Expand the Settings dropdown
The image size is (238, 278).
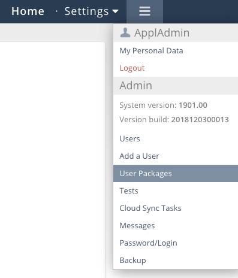click(x=91, y=11)
